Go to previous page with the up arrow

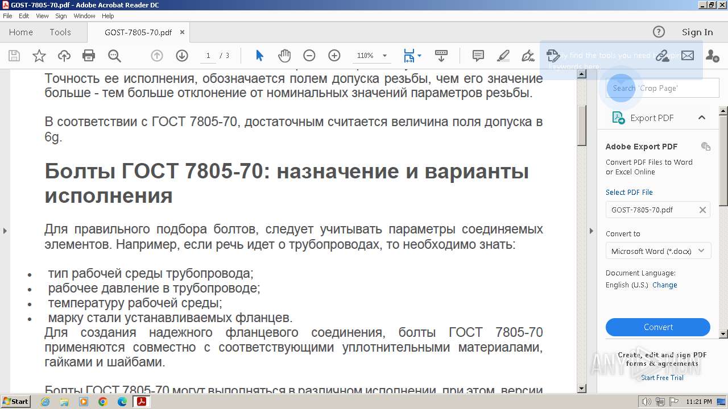tap(157, 56)
